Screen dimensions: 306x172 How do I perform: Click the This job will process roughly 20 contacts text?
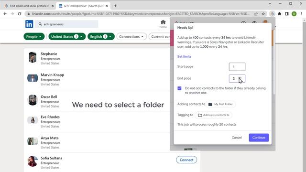pyautogui.click(x=207, y=124)
